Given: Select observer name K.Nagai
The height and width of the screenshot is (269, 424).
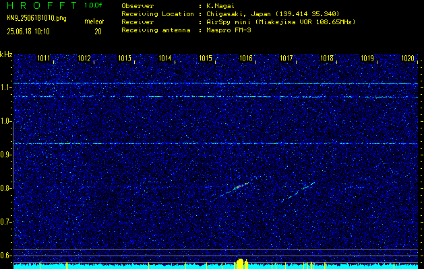Looking at the screenshot, I should [x=220, y=6].
